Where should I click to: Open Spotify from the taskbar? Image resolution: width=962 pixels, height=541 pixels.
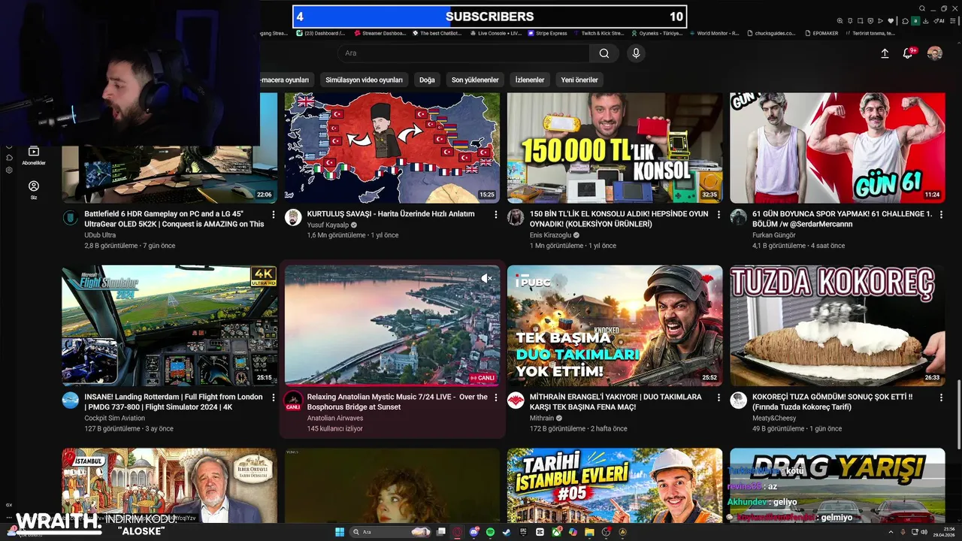pyautogui.click(x=490, y=532)
